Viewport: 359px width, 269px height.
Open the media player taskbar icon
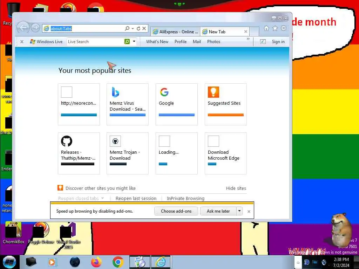[x=52, y=262]
